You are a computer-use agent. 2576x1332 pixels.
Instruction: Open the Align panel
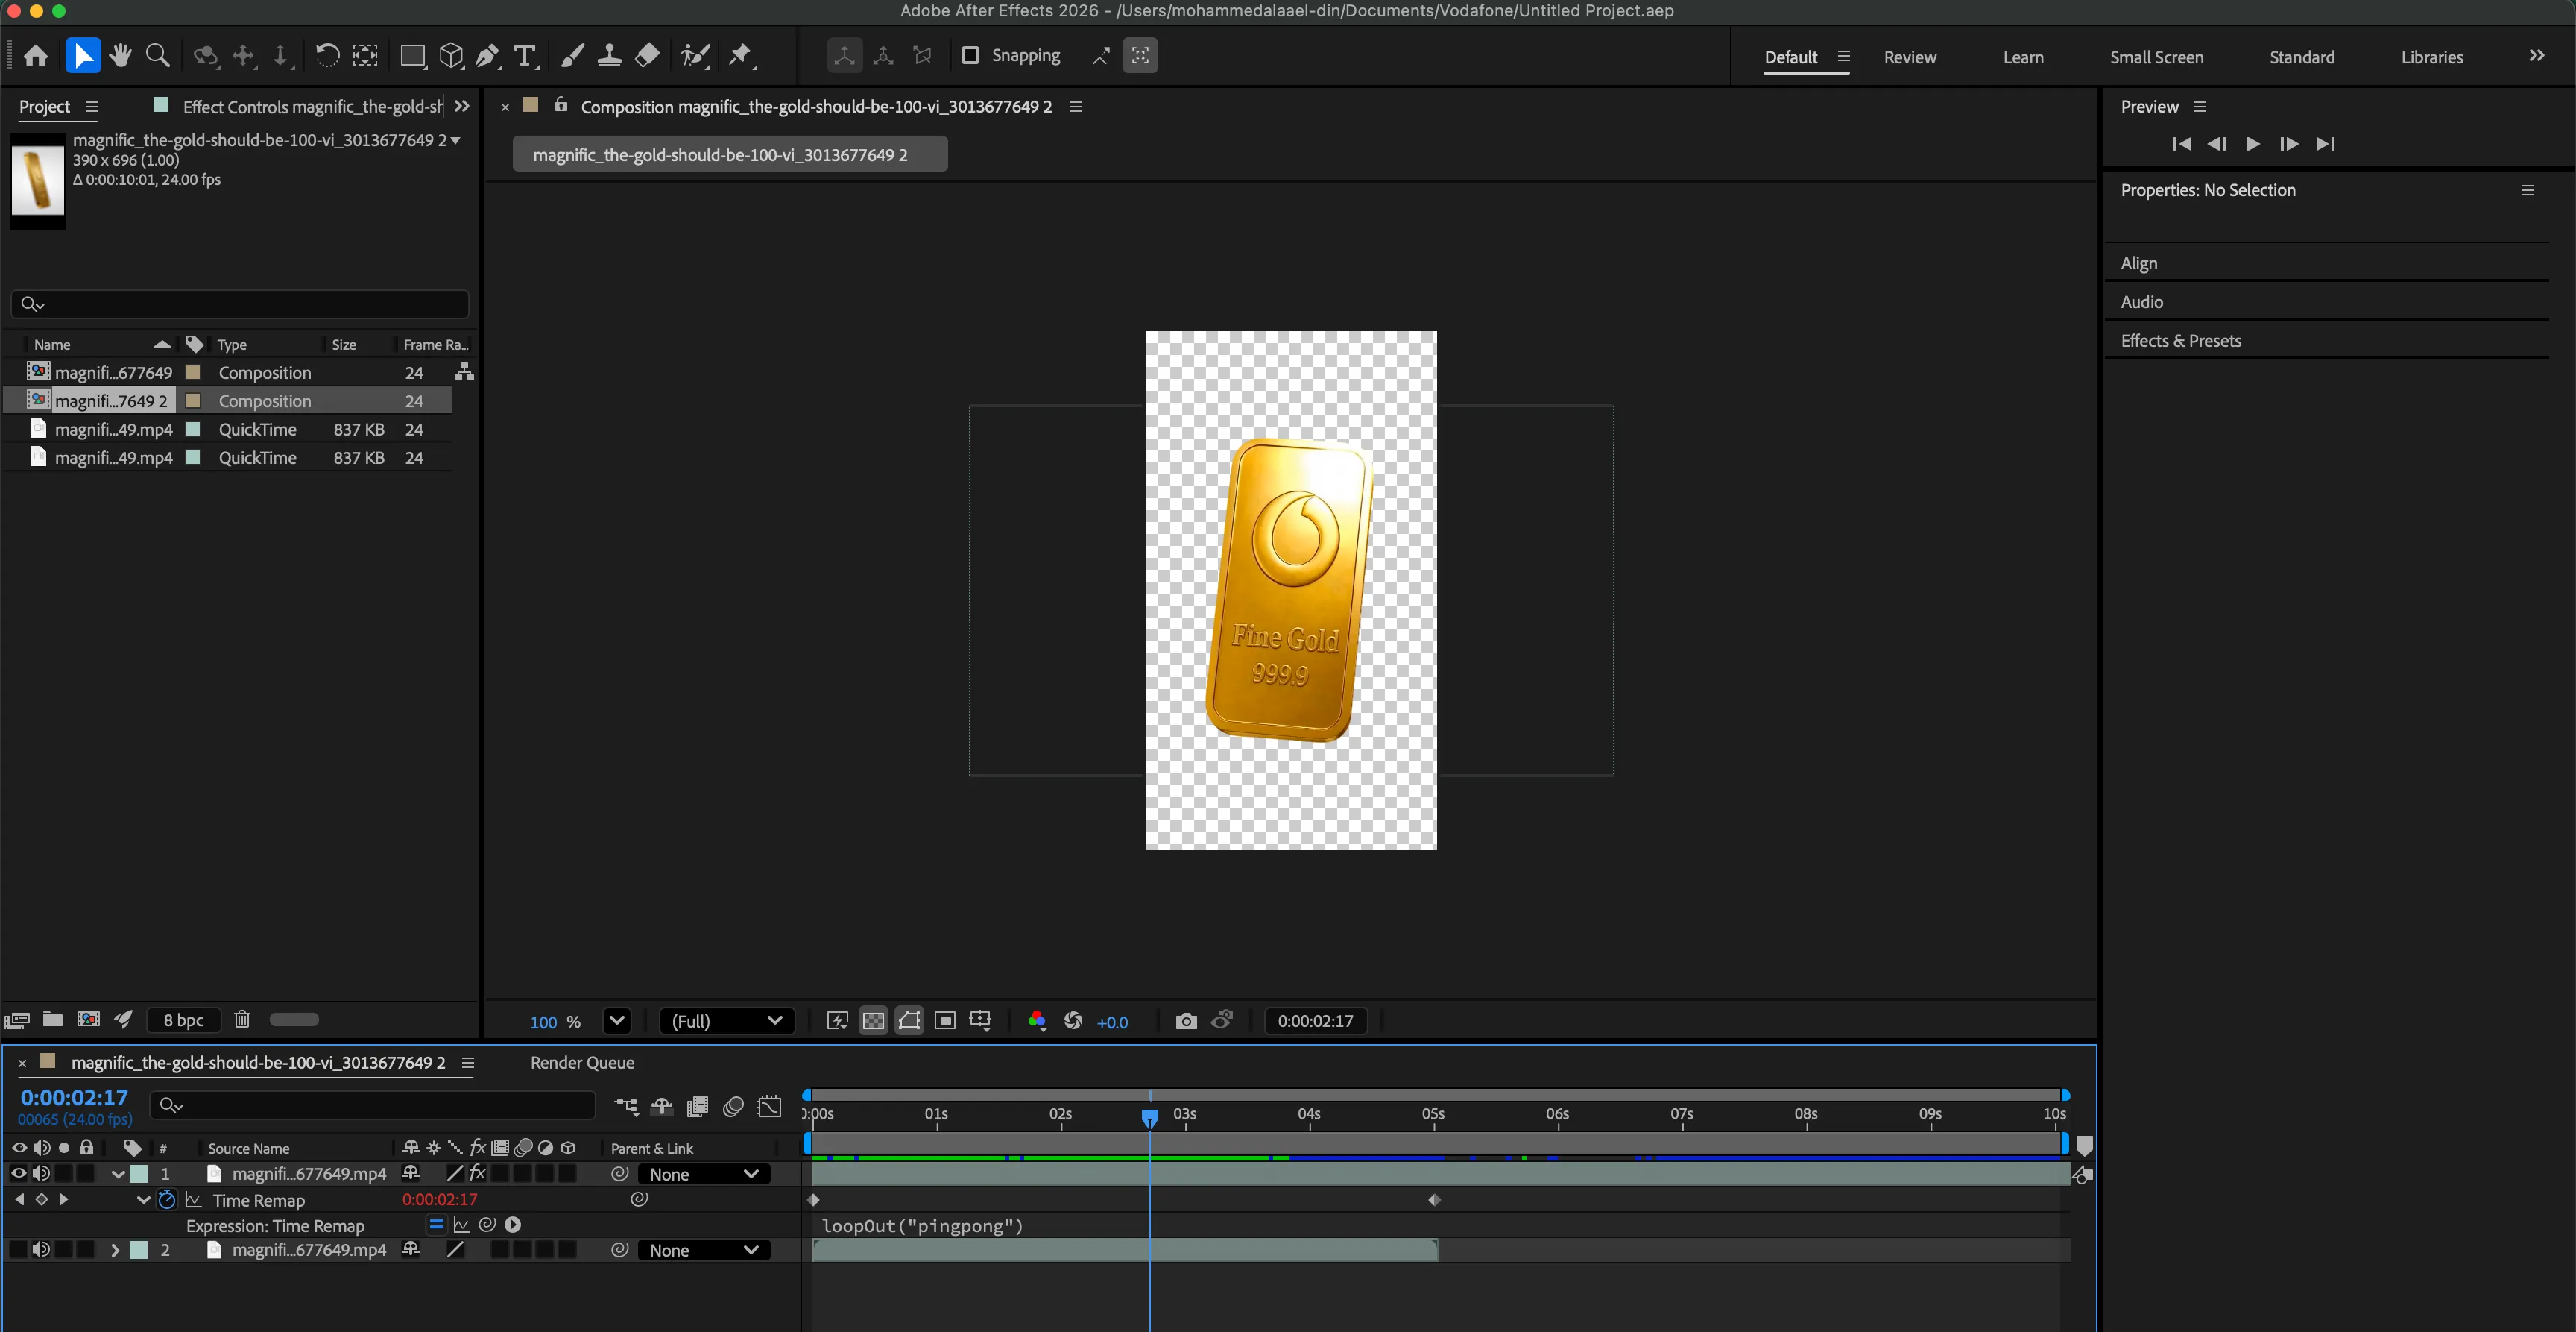[2138, 263]
